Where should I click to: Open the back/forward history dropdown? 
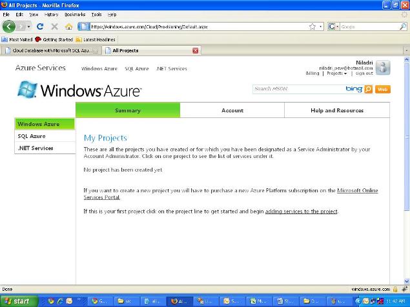[28, 26]
